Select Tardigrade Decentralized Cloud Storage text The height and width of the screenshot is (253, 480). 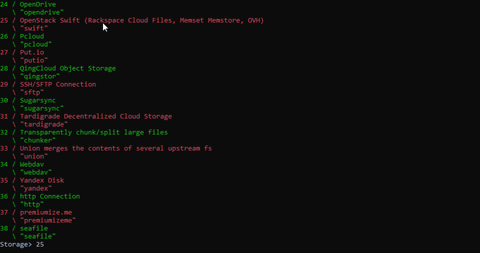(95, 116)
